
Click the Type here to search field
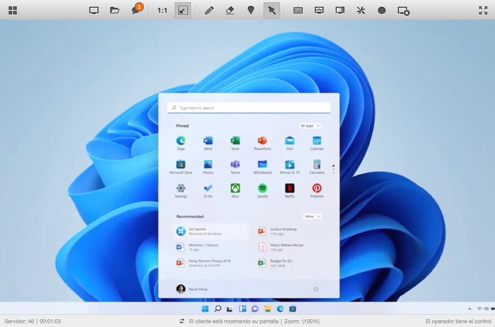tap(249, 108)
